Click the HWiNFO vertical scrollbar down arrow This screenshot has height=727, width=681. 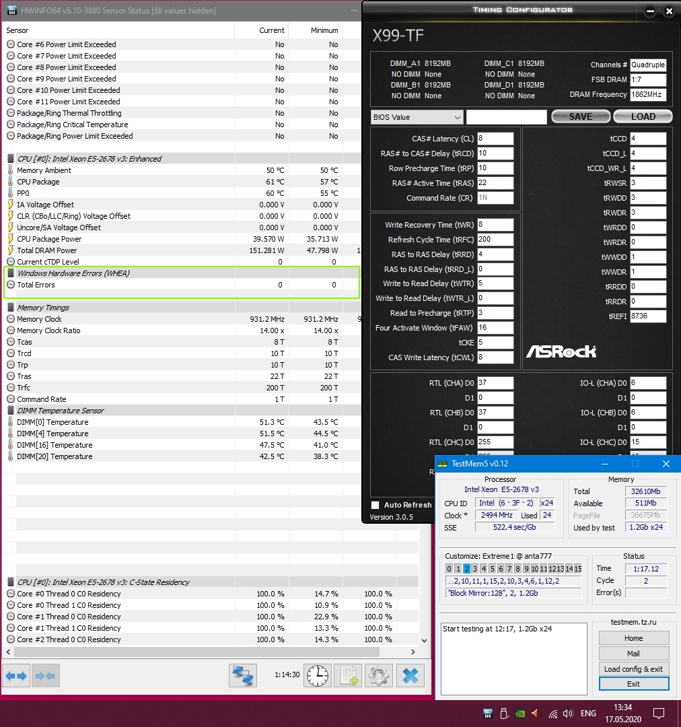coord(424,640)
